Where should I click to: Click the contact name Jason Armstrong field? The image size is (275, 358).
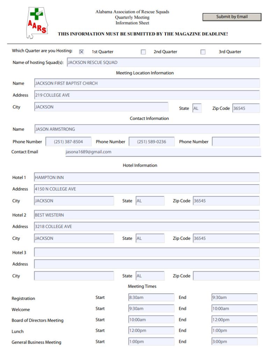click(x=147, y=129)
